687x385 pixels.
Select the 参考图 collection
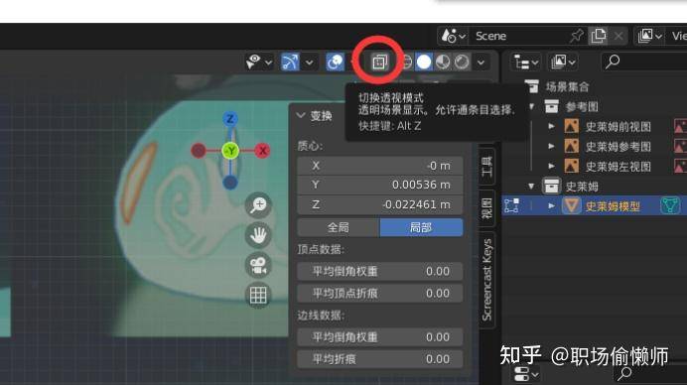click(x=582, y=106)
